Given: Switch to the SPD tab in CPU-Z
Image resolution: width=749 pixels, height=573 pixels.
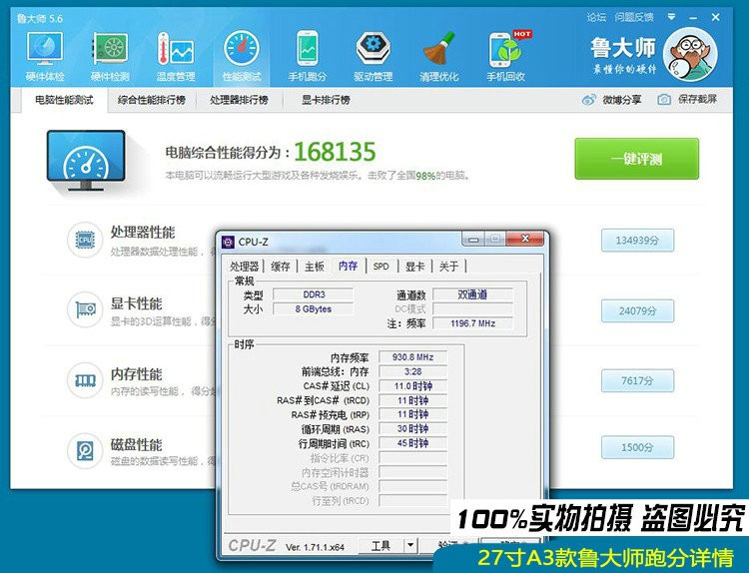Looking at the screenshot, I should [x=380, y=267].
